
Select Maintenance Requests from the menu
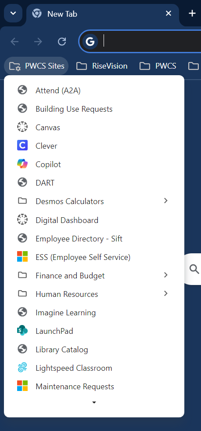[94, 387]
